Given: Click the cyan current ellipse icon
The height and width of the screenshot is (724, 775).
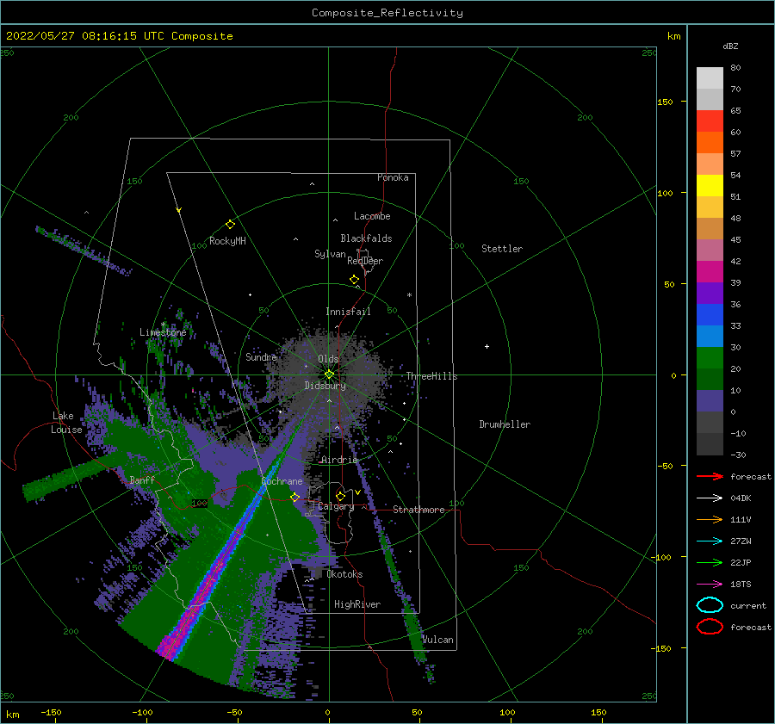Looking at the screenshot, I should [x=710, y=605].
